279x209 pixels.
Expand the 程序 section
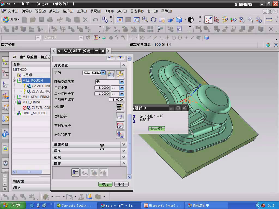(124, 151)
